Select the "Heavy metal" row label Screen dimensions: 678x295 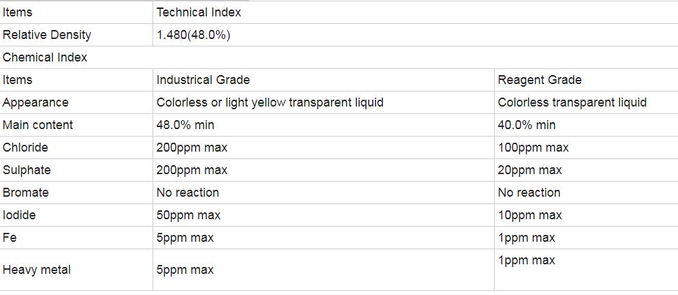click(37, 270)
